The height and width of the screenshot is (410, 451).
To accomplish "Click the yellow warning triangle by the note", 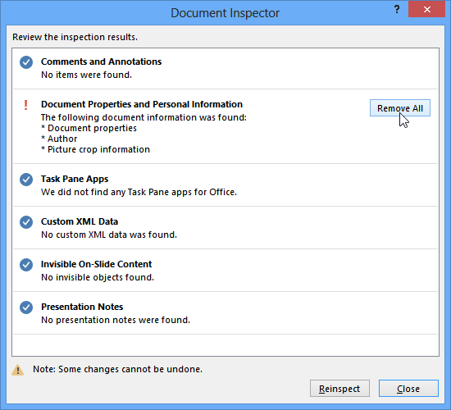I will [x=17, y=370].
